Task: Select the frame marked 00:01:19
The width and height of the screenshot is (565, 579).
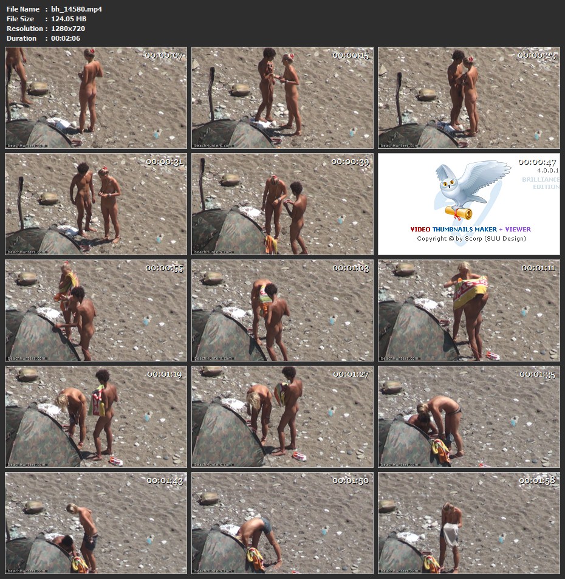Action: [96, 417]
